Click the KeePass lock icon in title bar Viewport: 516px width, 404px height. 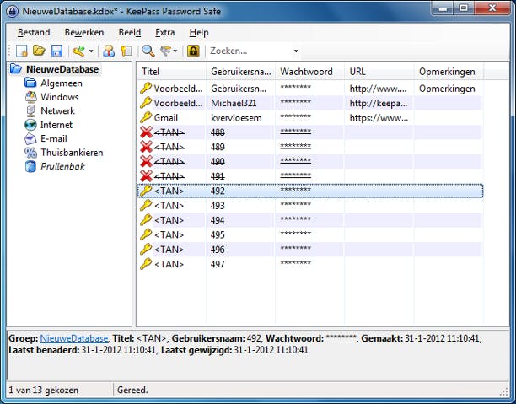13,12
